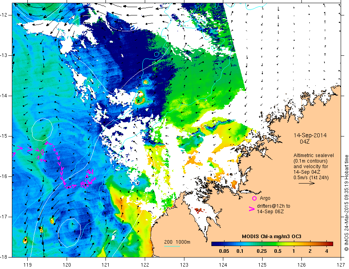The height and width of the screenshot is (269, 349).
Task: Click the magenta Argo circle legend symbol
Action: click(x=254, y=199)
